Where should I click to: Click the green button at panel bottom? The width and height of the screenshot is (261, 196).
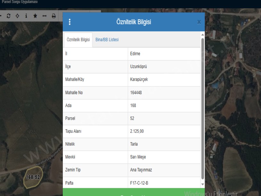pyautogui.click(x=133, y=193)
